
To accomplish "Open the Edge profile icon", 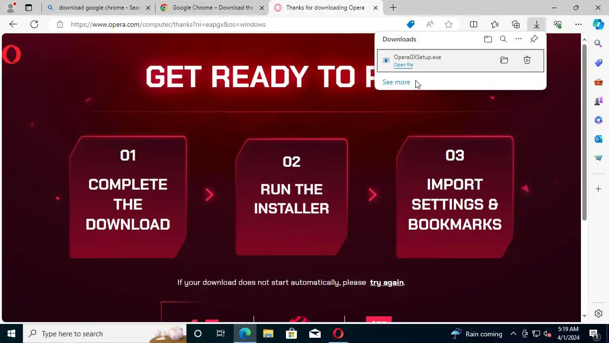I will click(10, 8).
